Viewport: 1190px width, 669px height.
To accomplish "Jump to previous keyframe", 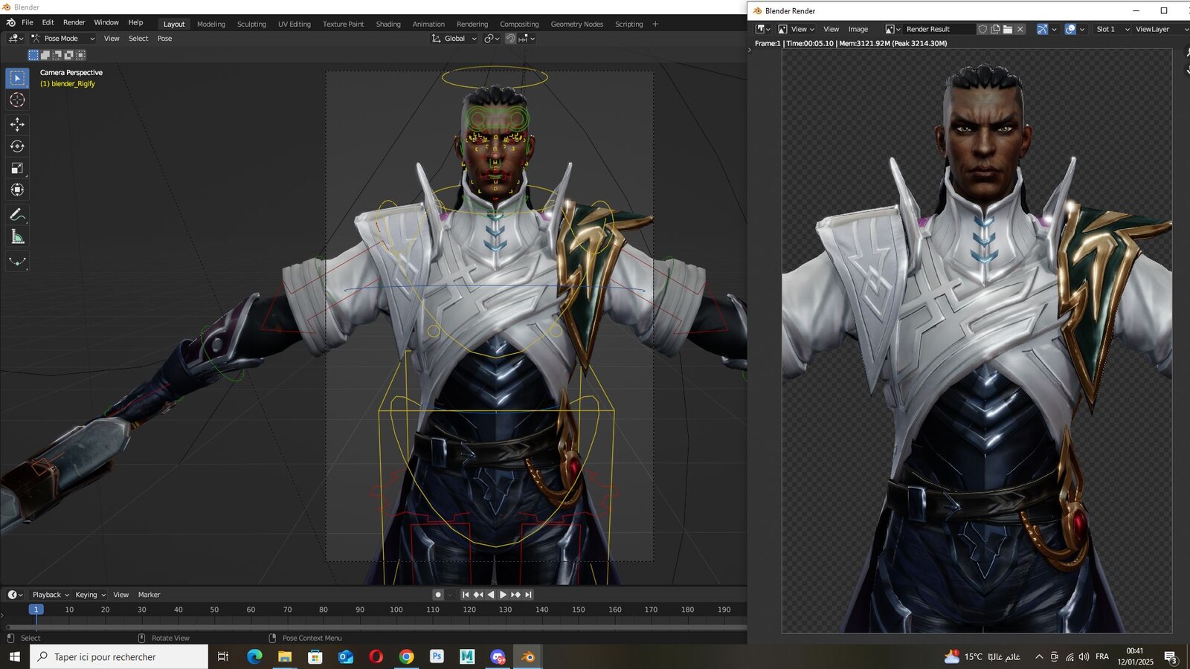I will point(478,595).
